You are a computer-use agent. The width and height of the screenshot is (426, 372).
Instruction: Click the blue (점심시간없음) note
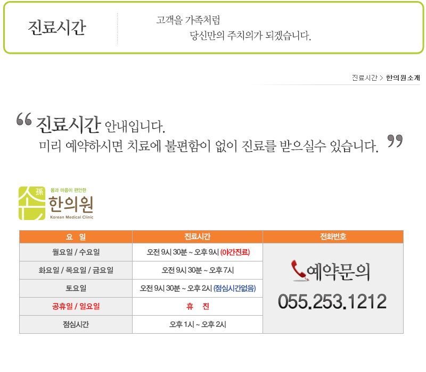234,288
